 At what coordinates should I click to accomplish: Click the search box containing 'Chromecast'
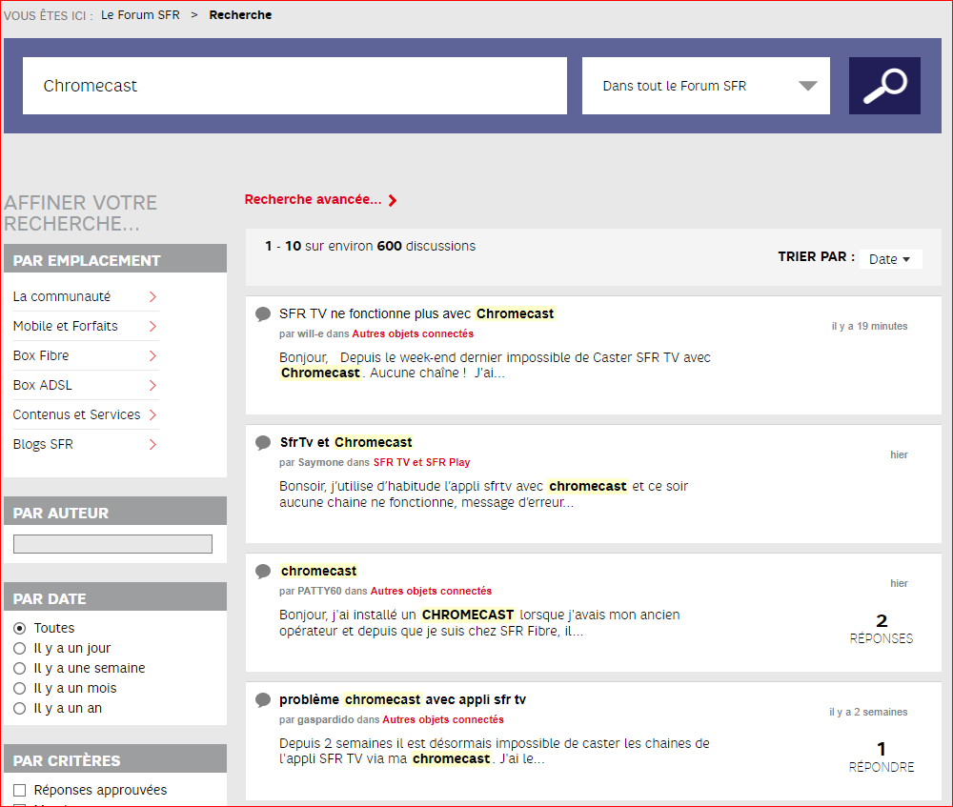coord(294,86)
